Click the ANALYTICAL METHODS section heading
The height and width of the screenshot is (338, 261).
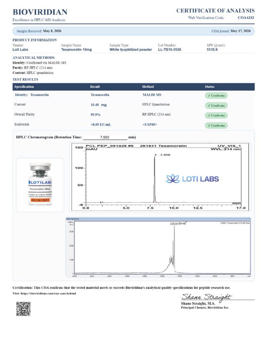[33, 58]
